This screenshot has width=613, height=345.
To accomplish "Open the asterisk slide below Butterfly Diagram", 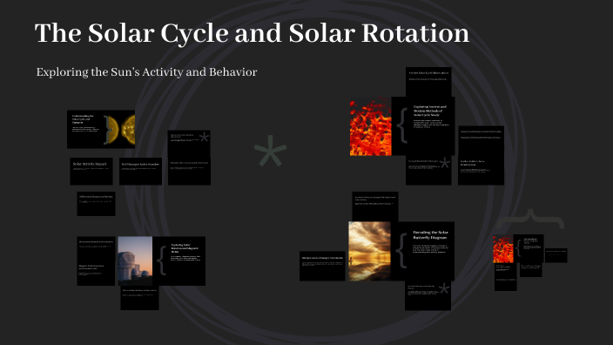I will click(x=428, y=295).
